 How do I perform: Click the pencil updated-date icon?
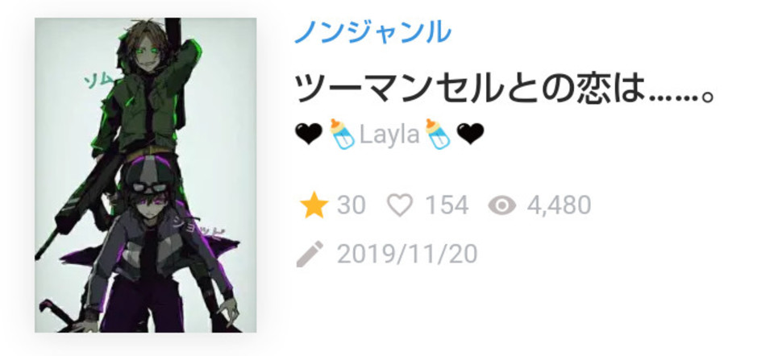pos(310,254)
